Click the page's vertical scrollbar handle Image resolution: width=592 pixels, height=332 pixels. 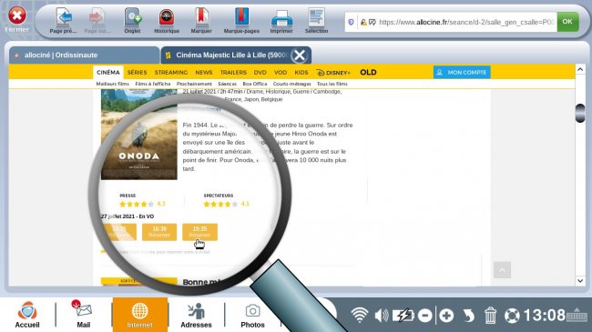point(580,113)
